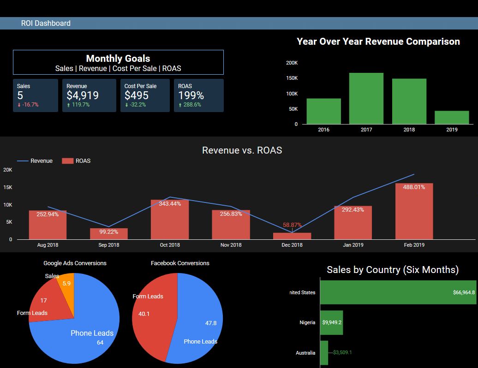The image size is (478, 368).
Task: Click the Feb 2019 ROAS bar at 488.01%
Action: point(414,212)
